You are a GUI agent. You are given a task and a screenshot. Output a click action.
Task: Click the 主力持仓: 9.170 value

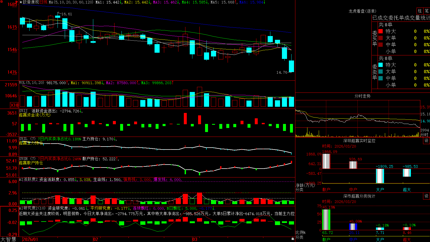coord(99,139)
